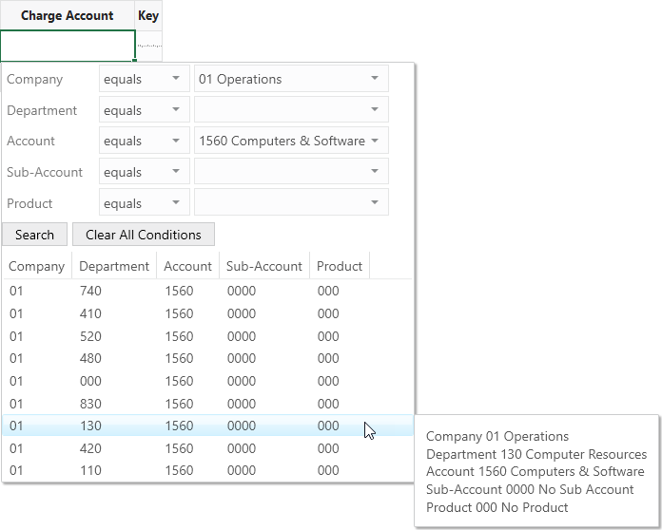The height and width of the screenshot is (530, 662).
Task: Choose the result row with department 830
Action: coord(207,404)
